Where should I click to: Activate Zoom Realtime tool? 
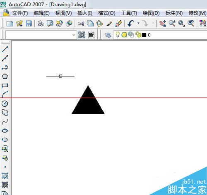click(x=172, y=23)
